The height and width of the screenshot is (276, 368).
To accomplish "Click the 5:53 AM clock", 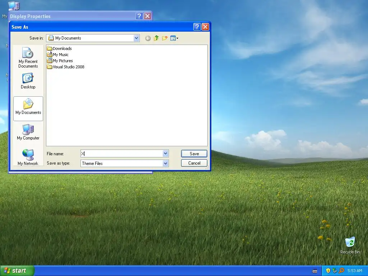I will coord(355,271).
